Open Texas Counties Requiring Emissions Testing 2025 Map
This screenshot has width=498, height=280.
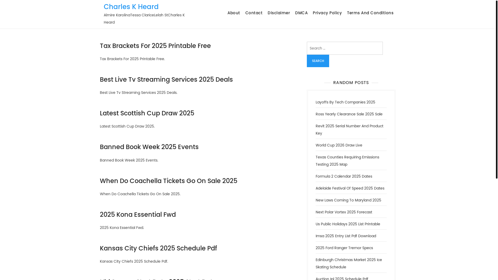point(347,161)
